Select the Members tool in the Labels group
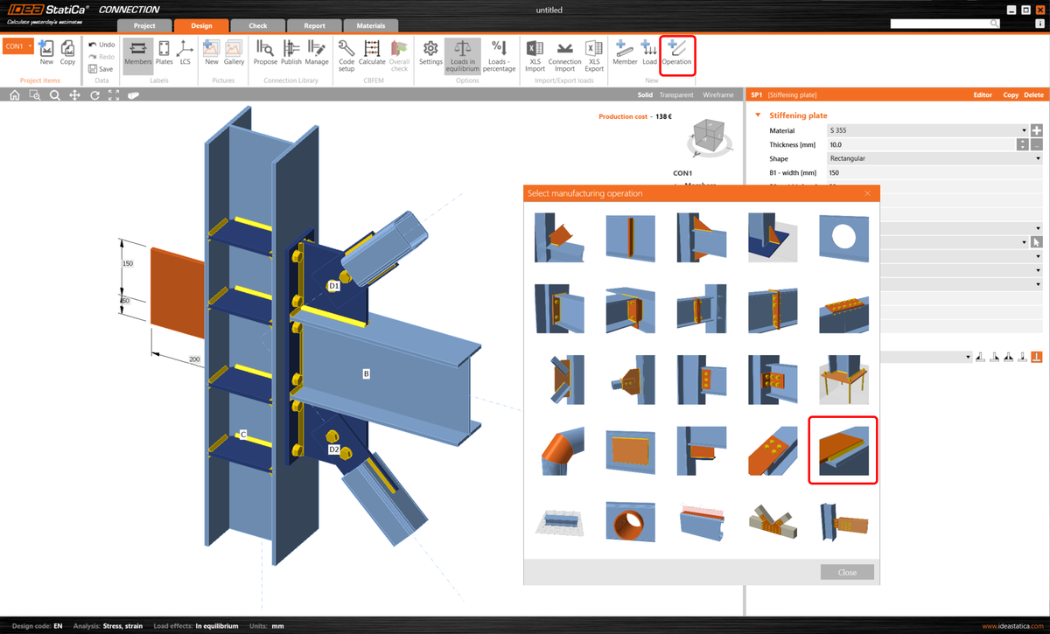 [137, 52]
